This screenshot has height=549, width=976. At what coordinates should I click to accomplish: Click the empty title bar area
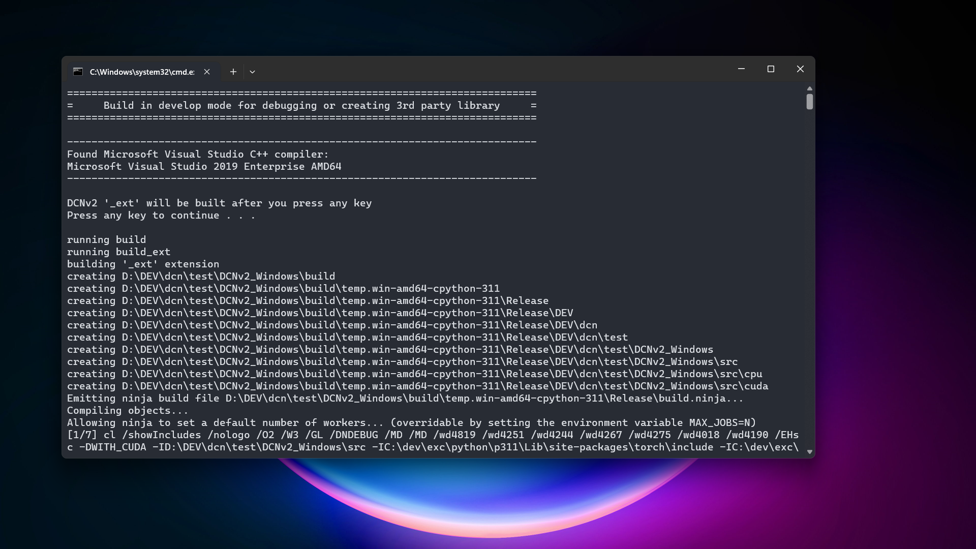point(483,70)
